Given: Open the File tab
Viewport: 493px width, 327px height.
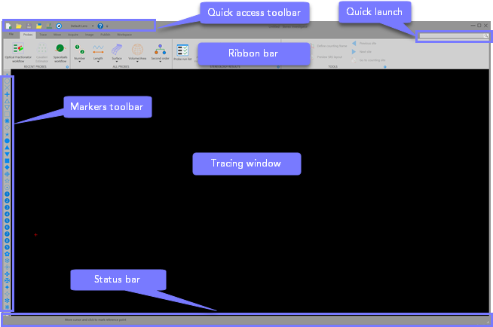Looking at the screenshot, I should (x=11, y=34).
